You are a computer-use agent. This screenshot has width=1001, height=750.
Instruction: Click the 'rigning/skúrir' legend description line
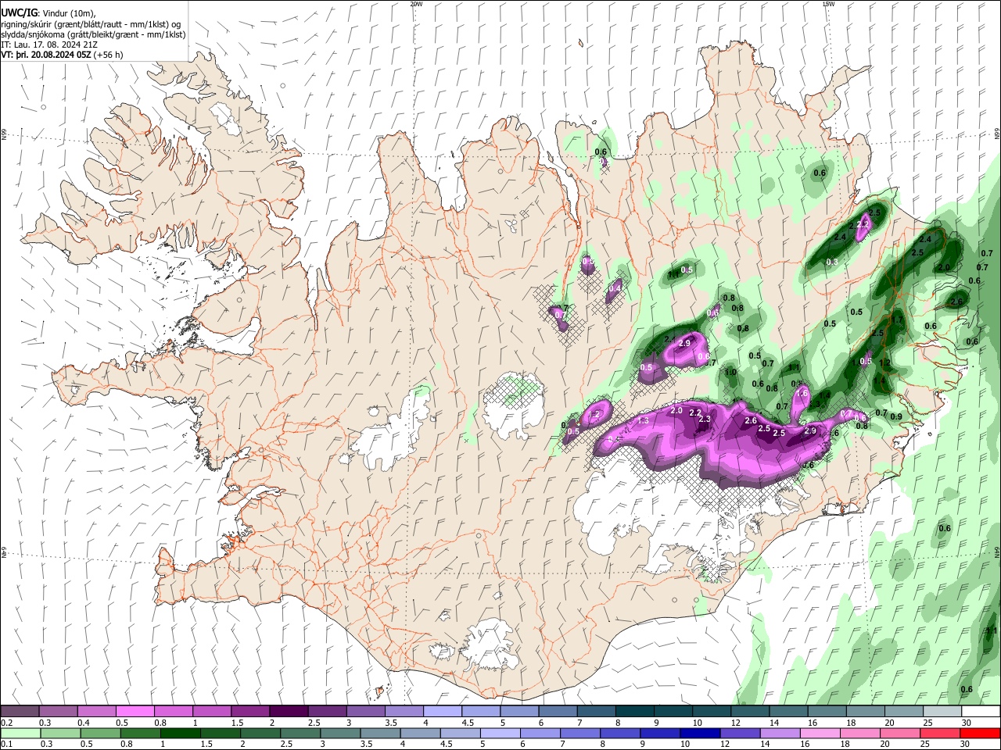(91, 24)
